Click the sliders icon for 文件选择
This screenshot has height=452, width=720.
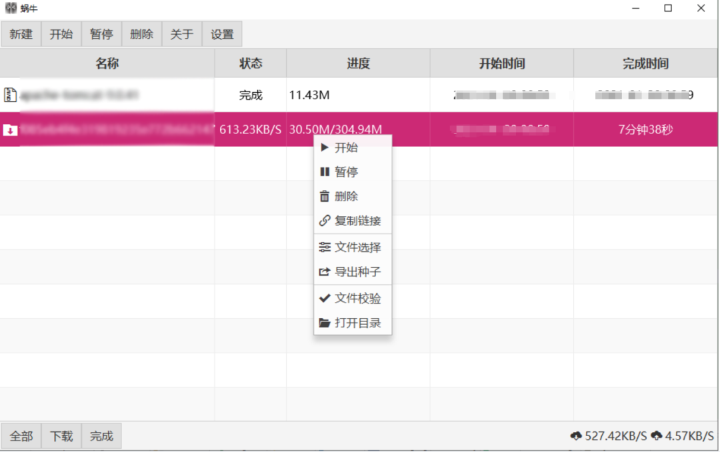click(x=325, y=247)
